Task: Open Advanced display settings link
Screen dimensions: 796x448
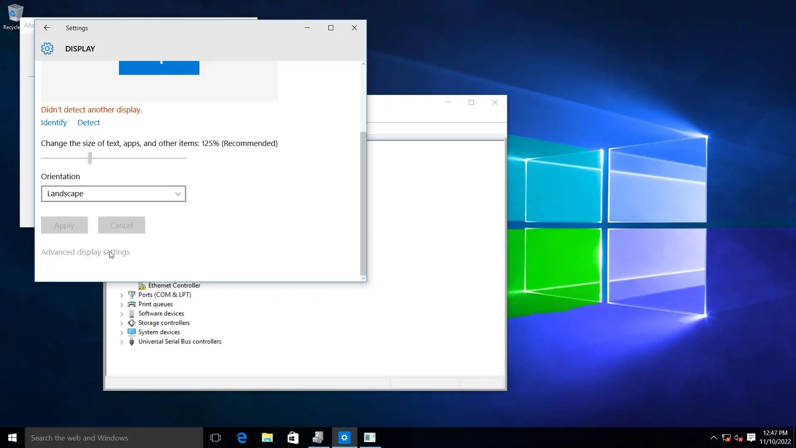Action: [85, 252]
